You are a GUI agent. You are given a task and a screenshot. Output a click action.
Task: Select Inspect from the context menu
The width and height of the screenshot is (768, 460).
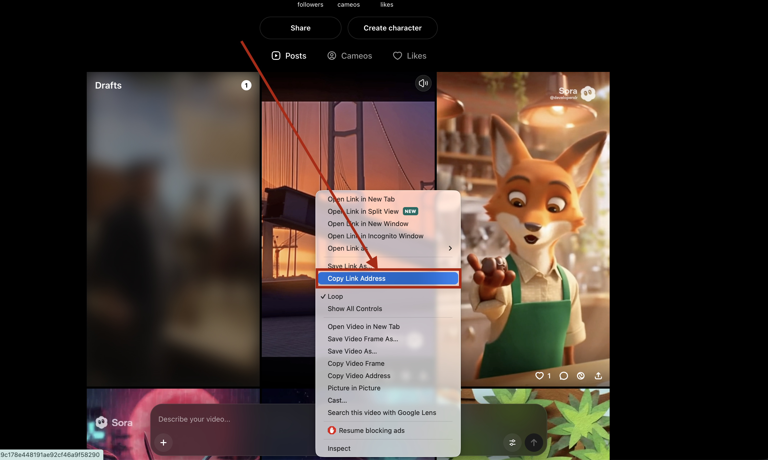pyautogui.click(x=339, y=448)
